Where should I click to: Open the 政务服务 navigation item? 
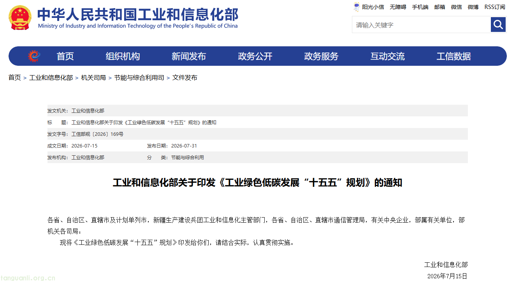321,56
